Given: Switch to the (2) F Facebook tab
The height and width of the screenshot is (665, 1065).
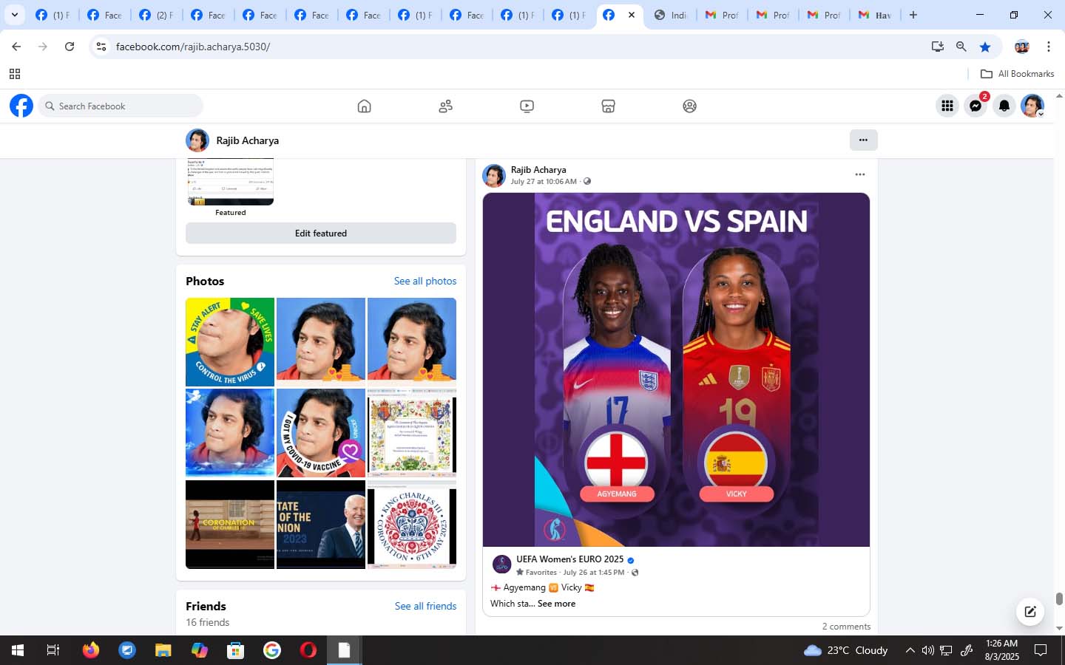Looking at the screenshot, I should (x=155, y=15).
